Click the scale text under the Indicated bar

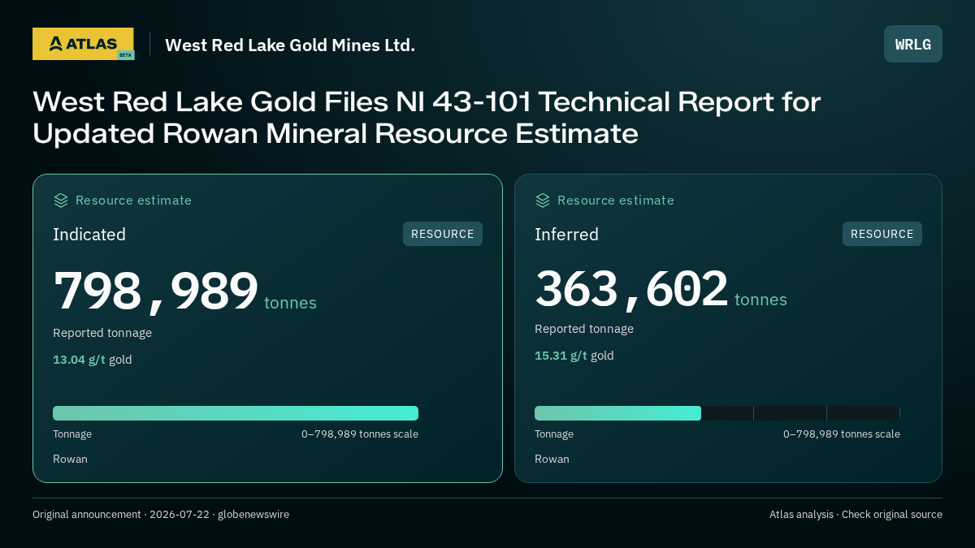pos(360,434)
